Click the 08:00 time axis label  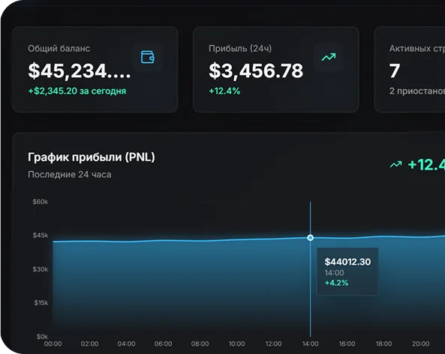200,343
